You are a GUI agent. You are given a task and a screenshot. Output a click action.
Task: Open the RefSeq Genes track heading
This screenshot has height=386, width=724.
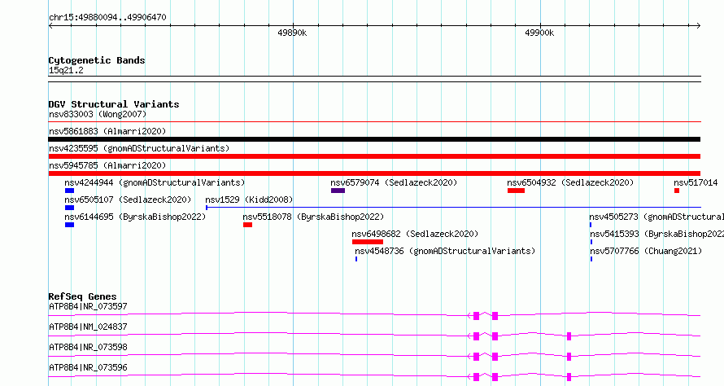82,296
